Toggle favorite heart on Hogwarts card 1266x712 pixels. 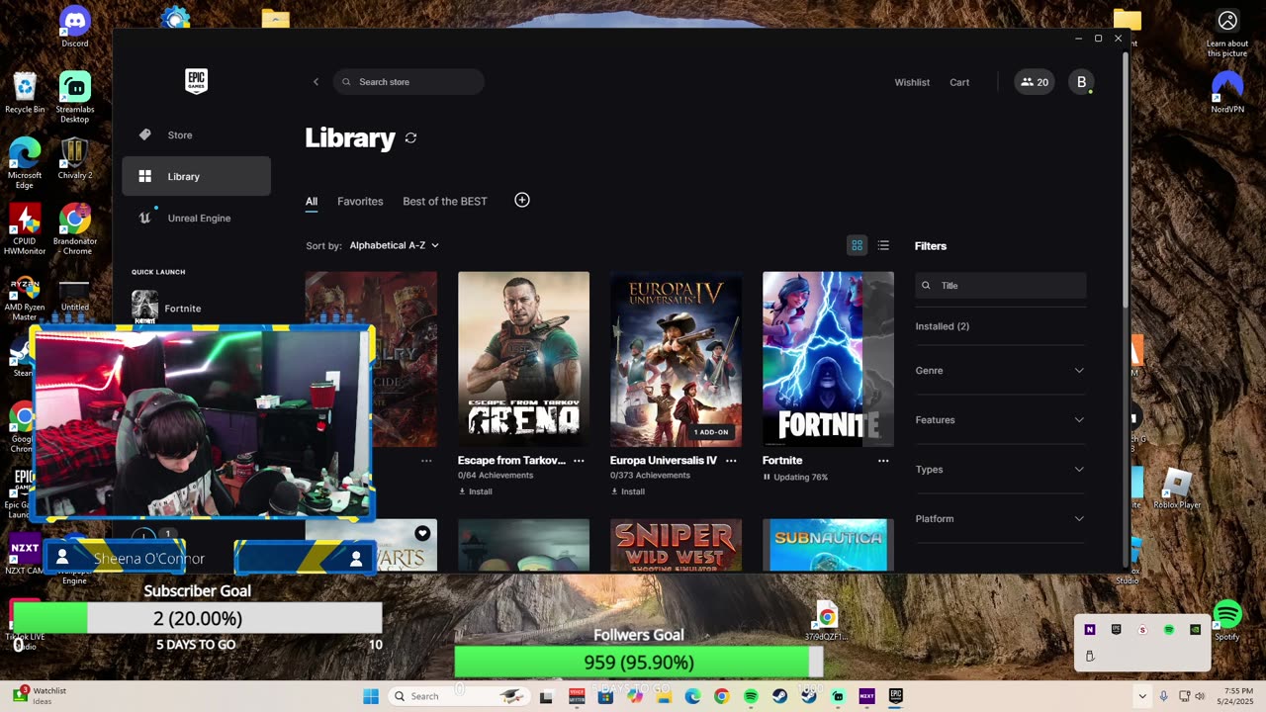pyautogui.click(x=422, y=533)
